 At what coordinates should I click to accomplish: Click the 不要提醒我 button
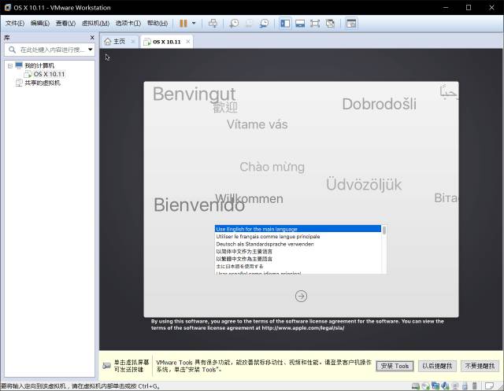tap(480, 366)
